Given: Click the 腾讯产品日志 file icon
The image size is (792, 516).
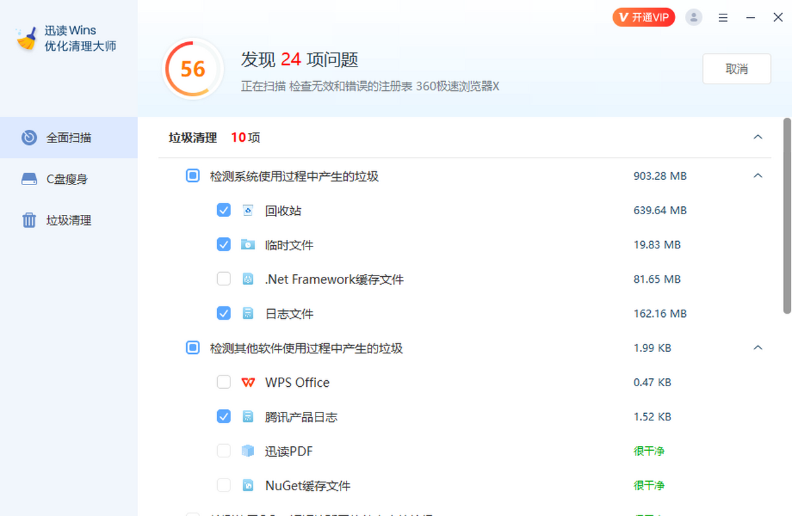Looking at the screenshot, I should point(248,417).
